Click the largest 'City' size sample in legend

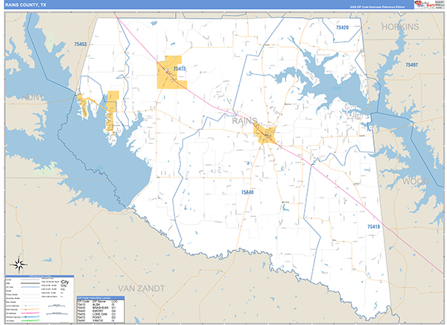click(x=65, y=282)
